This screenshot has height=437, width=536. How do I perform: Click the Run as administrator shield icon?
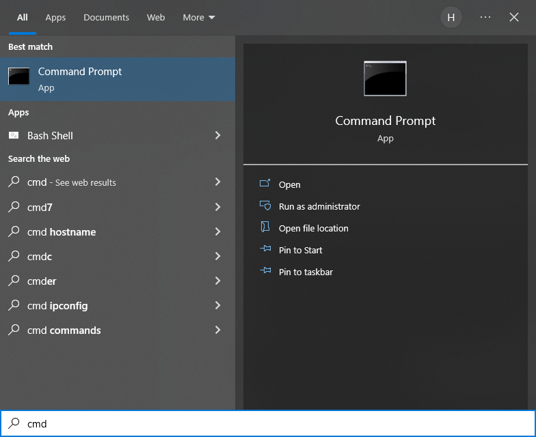pos(265,206)
